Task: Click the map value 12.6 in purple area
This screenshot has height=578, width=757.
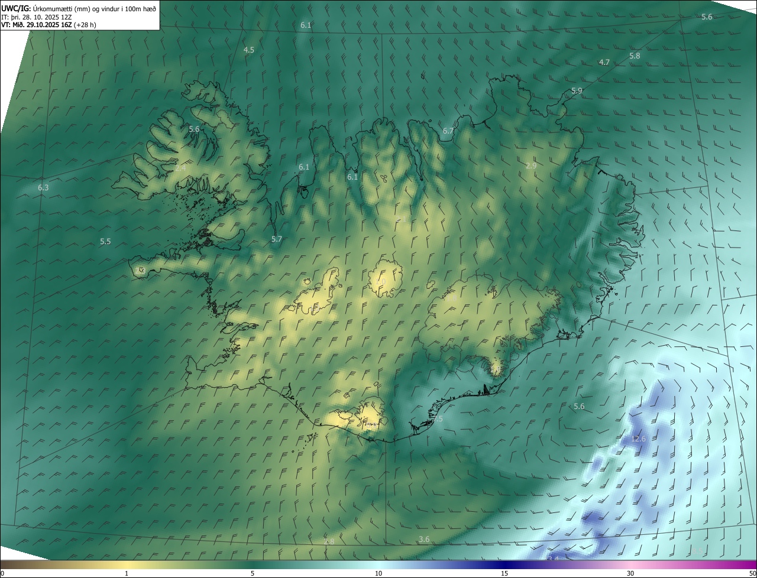Action: point(639,439)
